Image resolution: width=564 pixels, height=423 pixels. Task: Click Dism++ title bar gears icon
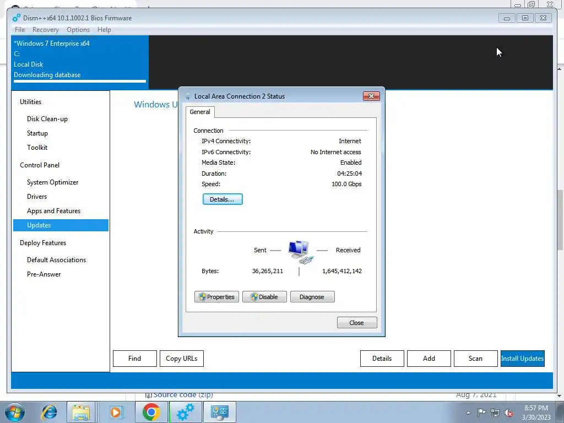tap(16, 18)
